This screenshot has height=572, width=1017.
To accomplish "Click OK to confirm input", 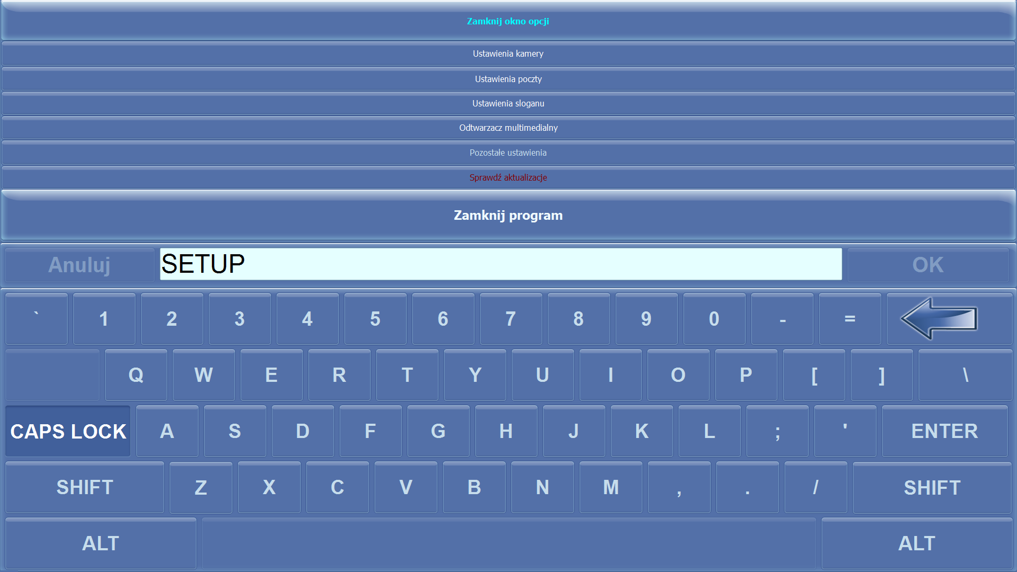I will tap(929, 264).
